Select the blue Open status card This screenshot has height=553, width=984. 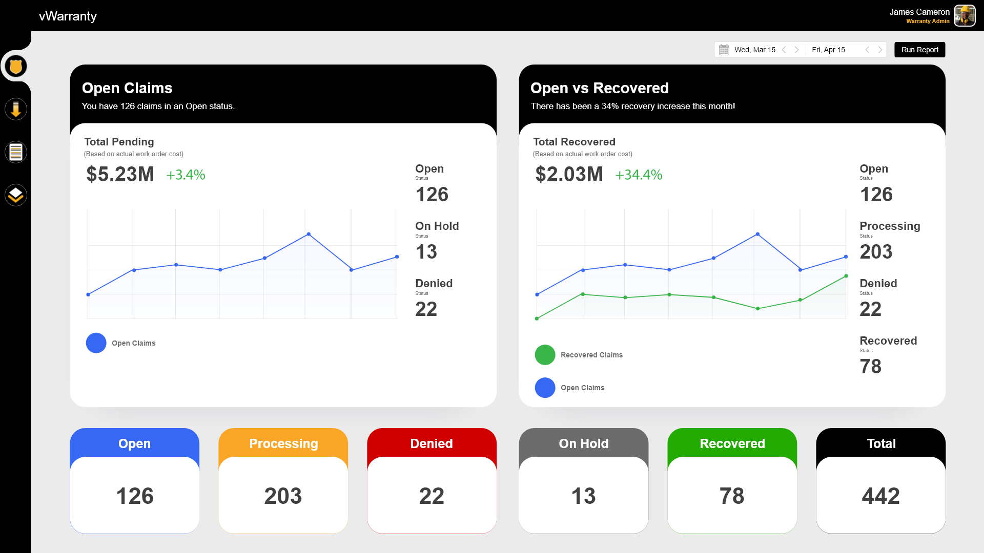pos(134,481)
